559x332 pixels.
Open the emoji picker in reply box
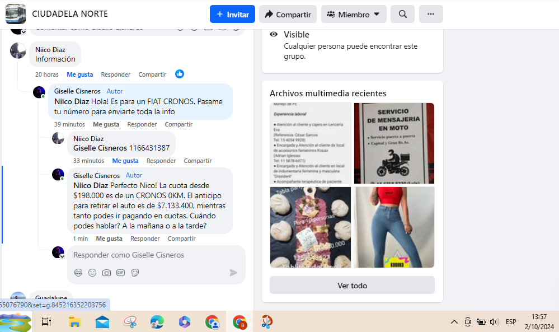92,273
